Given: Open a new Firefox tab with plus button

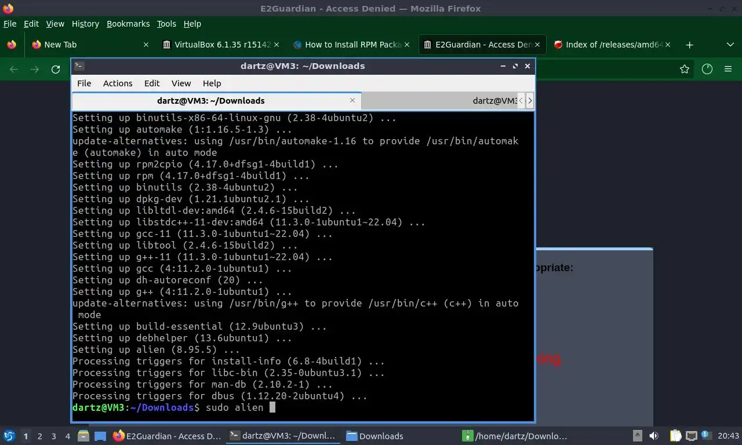Looking at the screenshot, I should (689, 45).
